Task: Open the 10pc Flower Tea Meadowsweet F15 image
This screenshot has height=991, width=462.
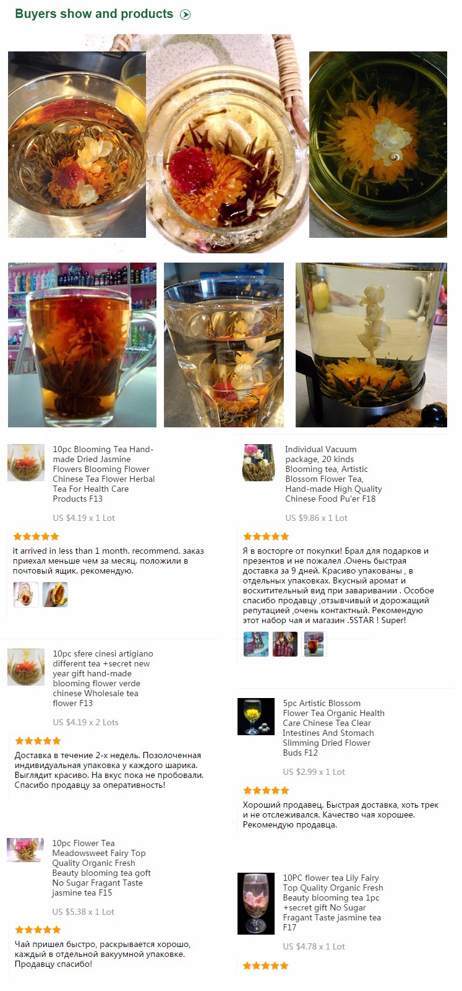Action: tap(25, 850)
